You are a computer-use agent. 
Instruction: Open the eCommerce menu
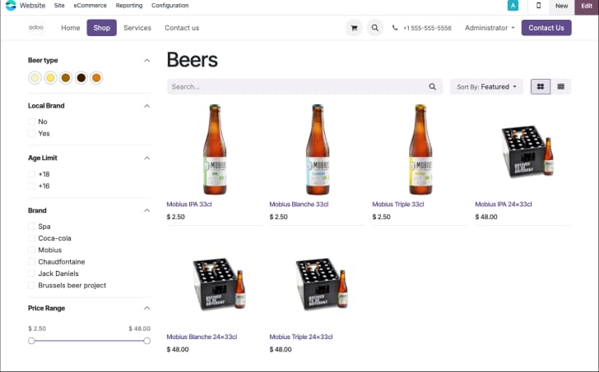click(x=91, y=5)
